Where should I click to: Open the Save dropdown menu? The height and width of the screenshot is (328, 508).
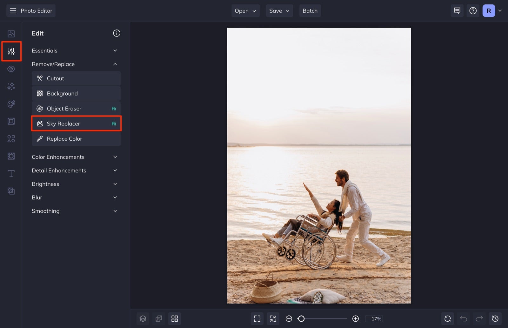[279, 10]
